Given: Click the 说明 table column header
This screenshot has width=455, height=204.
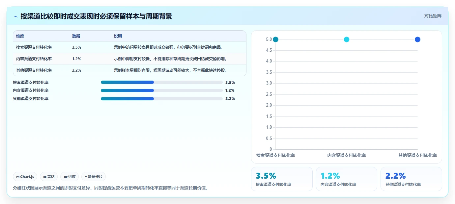Looking at the screenshot, I should [x=118, y=36].
